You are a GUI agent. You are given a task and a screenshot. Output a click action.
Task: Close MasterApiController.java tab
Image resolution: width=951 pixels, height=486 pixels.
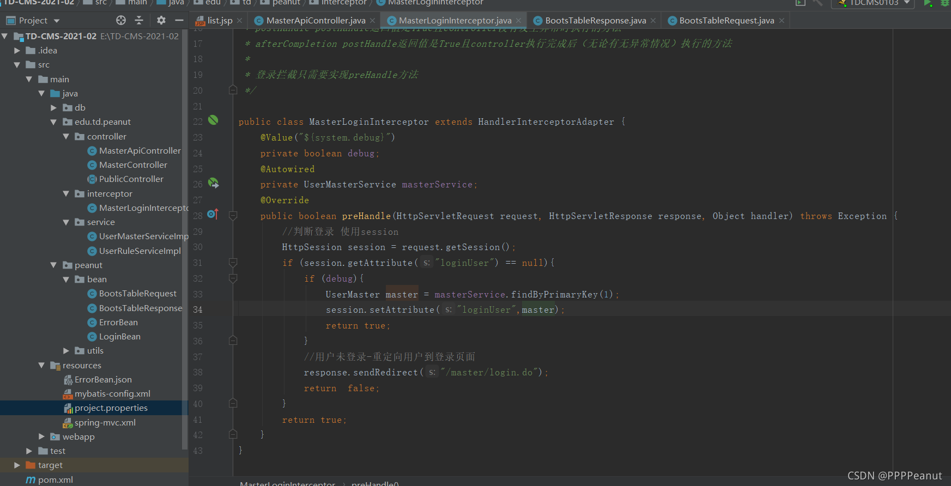click(372, 21)
